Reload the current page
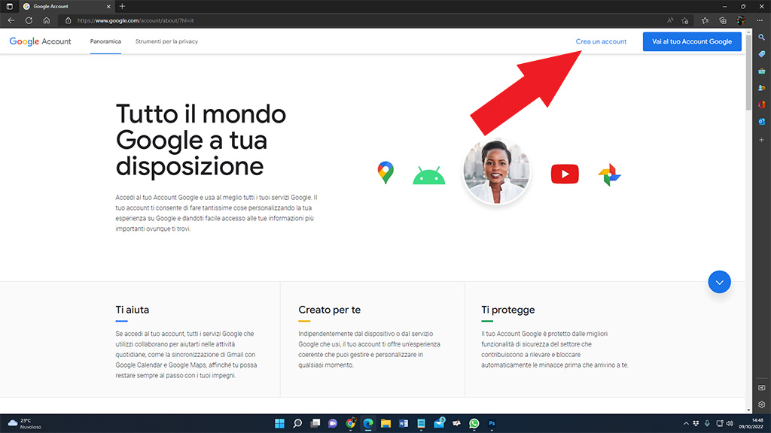The height and width of the screenshot is (433, 771). click(x=29, y=20)
